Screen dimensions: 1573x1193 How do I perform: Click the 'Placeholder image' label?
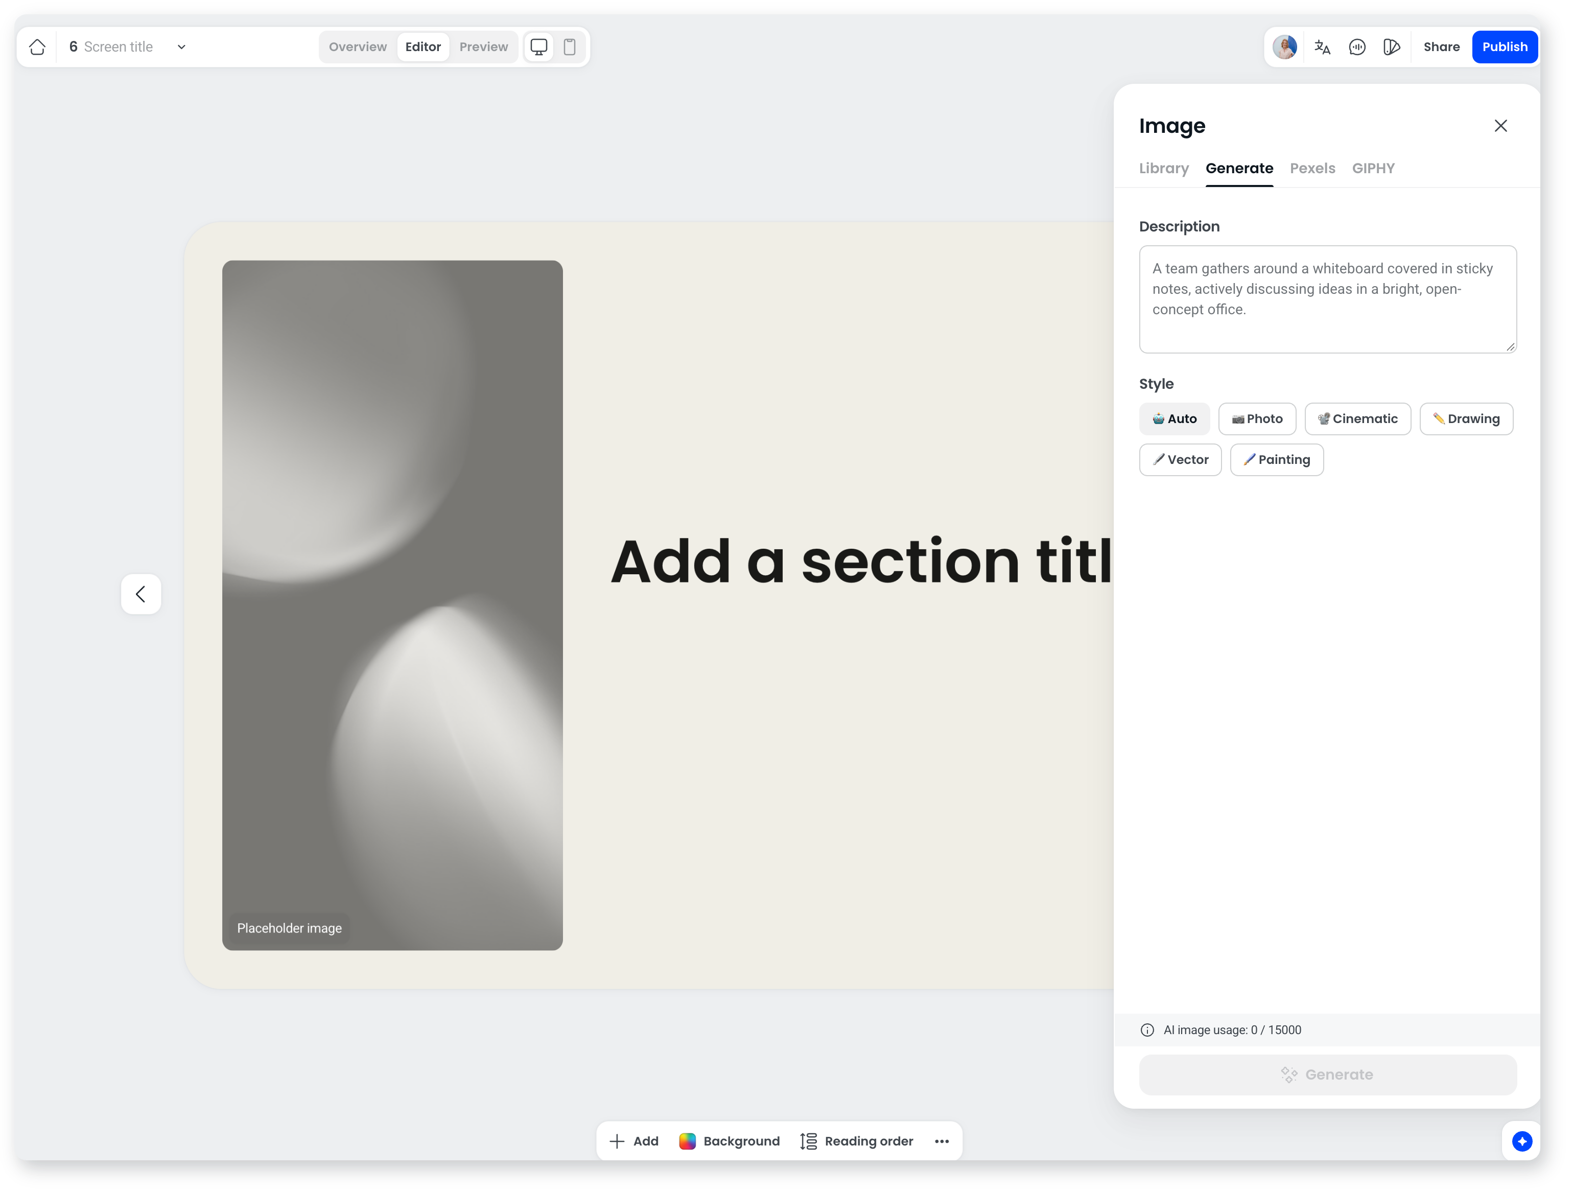(290, 928)
